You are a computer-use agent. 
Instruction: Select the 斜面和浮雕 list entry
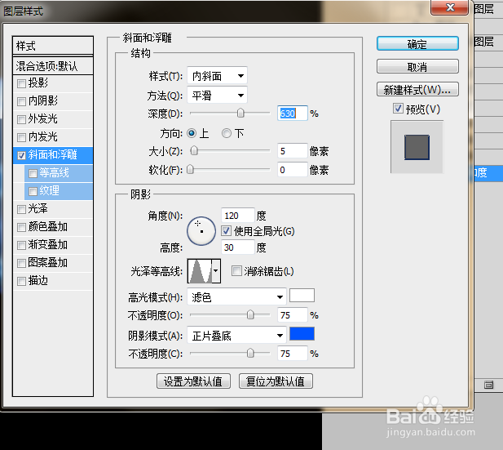[53, 155]
